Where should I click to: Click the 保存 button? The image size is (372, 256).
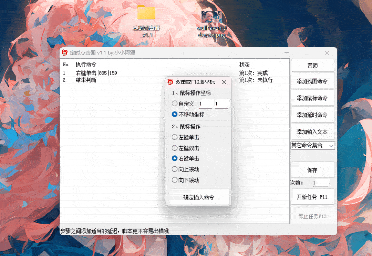(x=312, y=170)
